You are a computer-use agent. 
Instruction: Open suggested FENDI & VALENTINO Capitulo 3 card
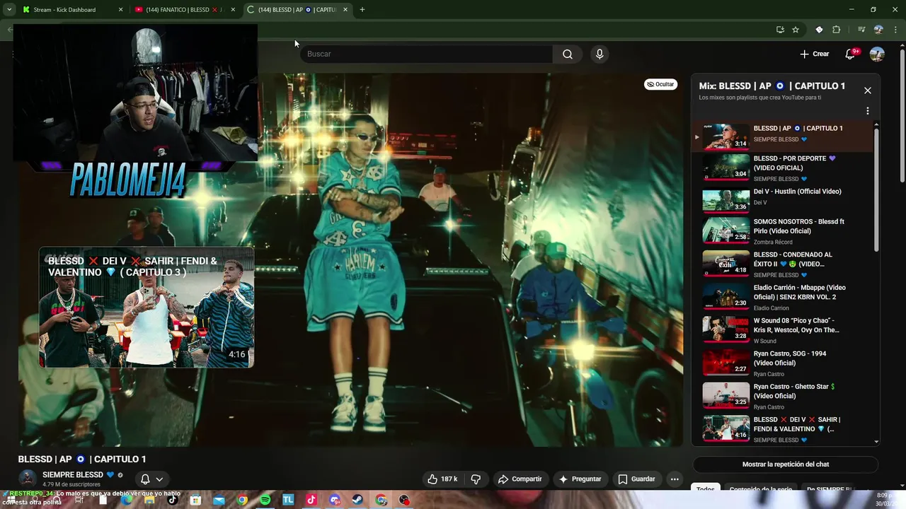pyautogui.click(x=147, y=308)
